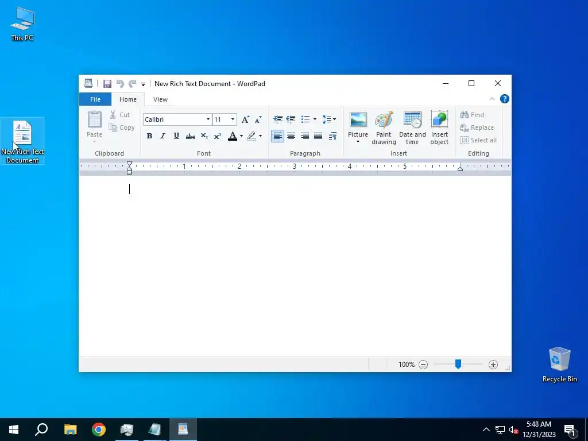Image resolution: width=588 pixels, height=441 pixels.
Task: Apply the text highlight color marker
Action: [x=252, y=136]
